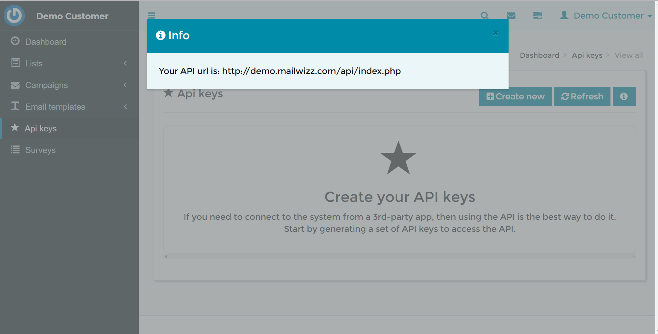Toggle the sidebar hamburger menu icon
This screenshot has width=658, height=334.
point(152,15)
